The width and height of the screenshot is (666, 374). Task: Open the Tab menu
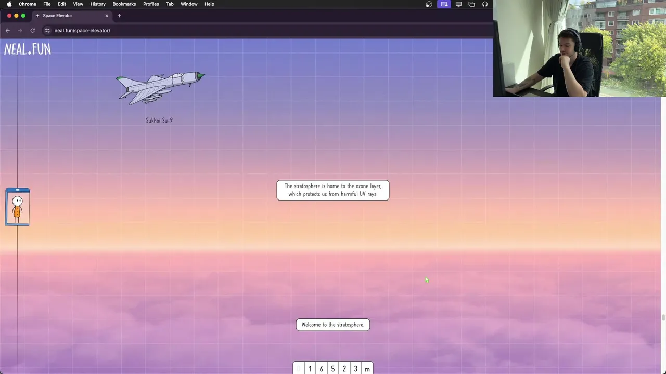[170, 4]
